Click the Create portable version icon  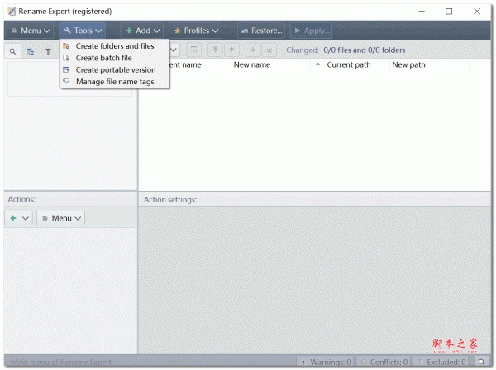(66, 69)
